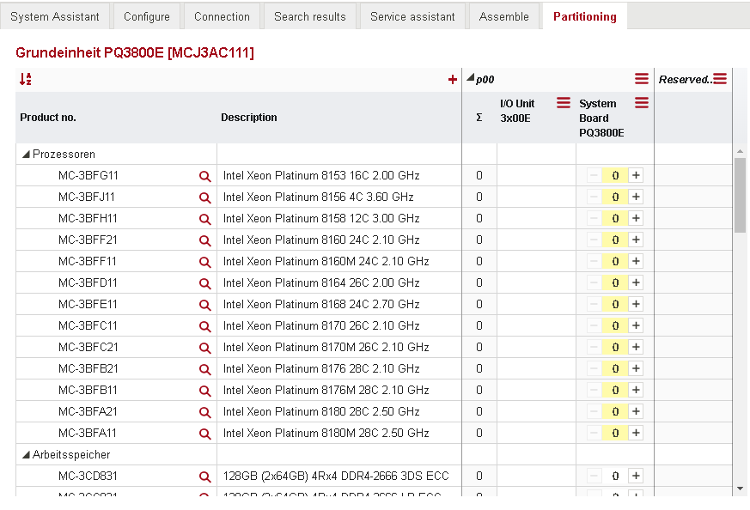Increase quantity for Xeon Platinum 8180M
The width and height of the screenshot is (750, 510).
pos(636,434)
